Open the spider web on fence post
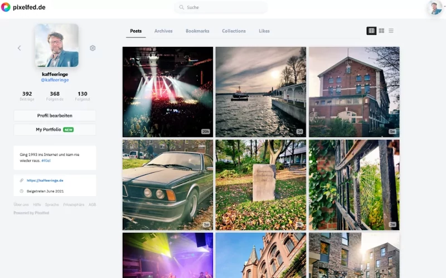 point(354,185)
